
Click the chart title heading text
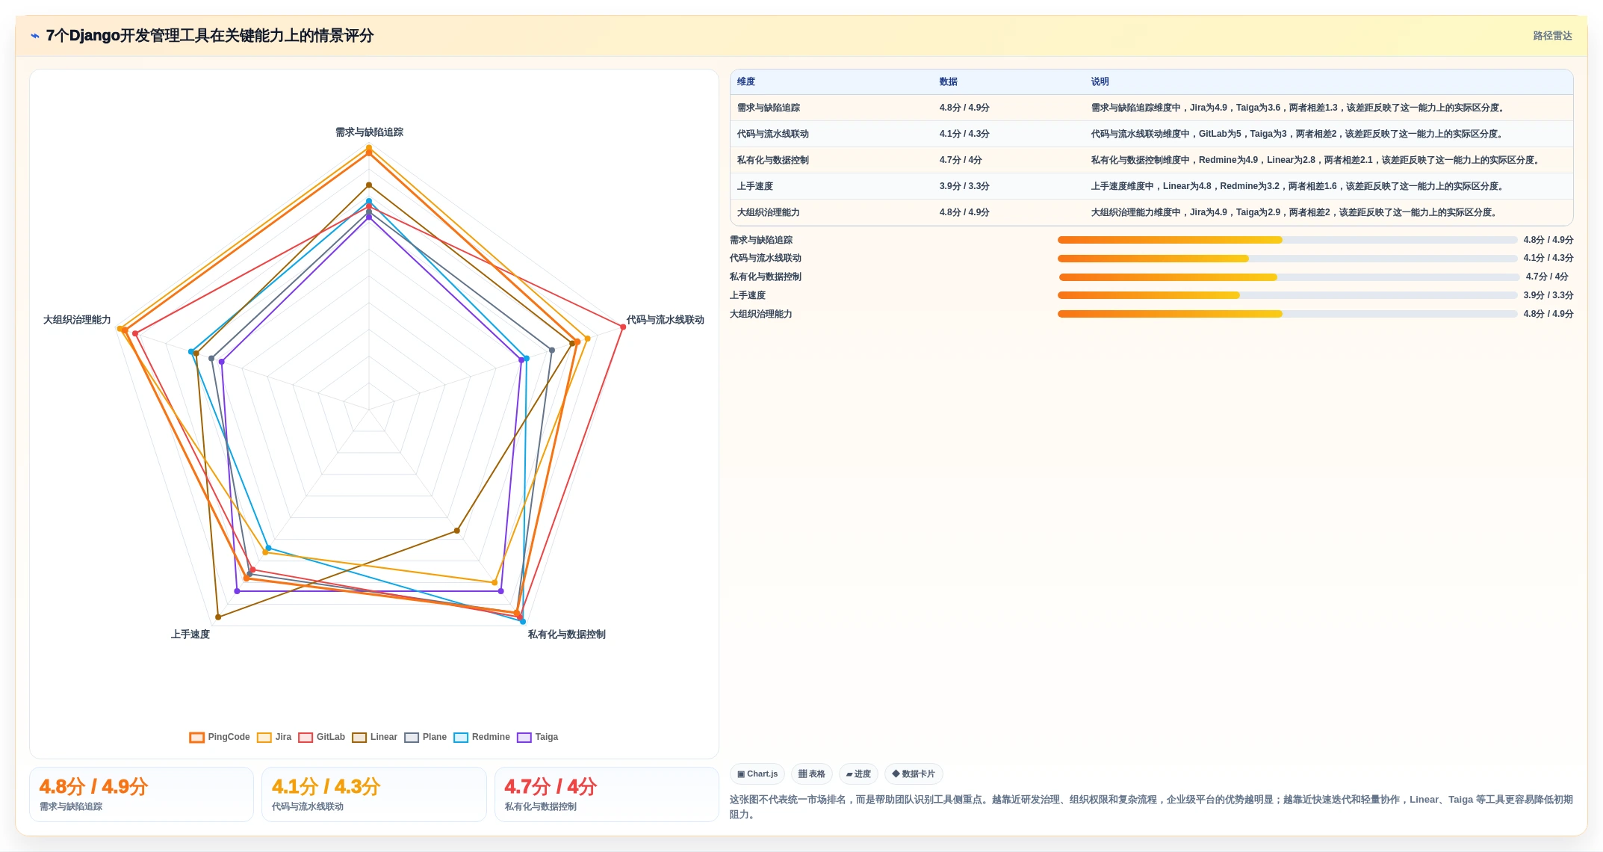coord(210,36)
